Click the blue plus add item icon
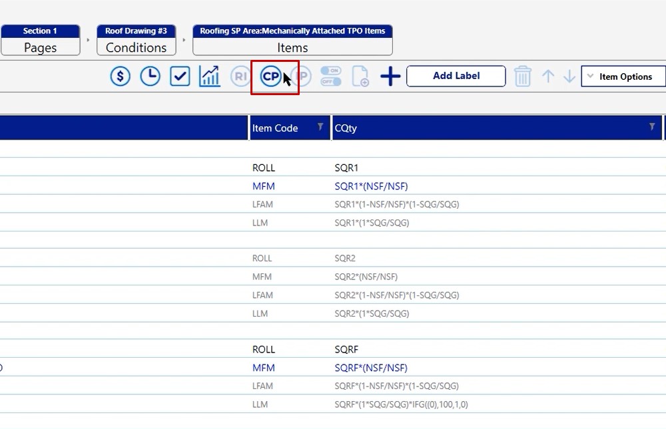 390,76
